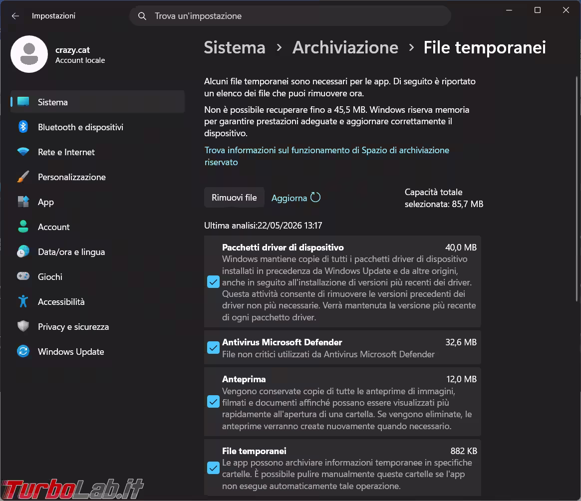The height and width of the screenshot is (501, 581).
Task: Click the App icon in sidebar
Action: coord(23,202)
